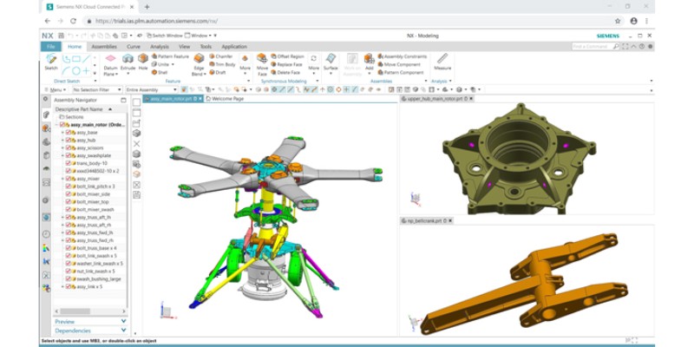This screenshot has height=347, width=694.
Task: Select the Hole feature tool
Action: click(143, 62)
